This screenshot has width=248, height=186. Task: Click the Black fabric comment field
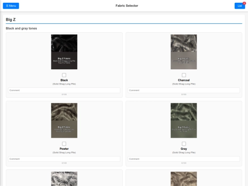tap(64, 90)
